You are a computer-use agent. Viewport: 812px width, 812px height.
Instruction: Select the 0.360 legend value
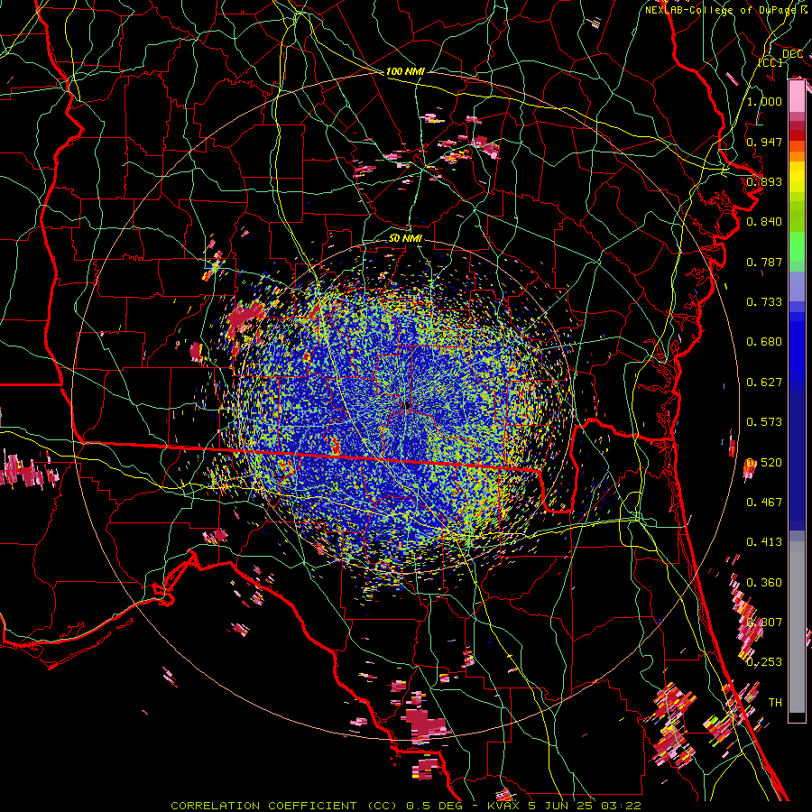click(764, 583)
